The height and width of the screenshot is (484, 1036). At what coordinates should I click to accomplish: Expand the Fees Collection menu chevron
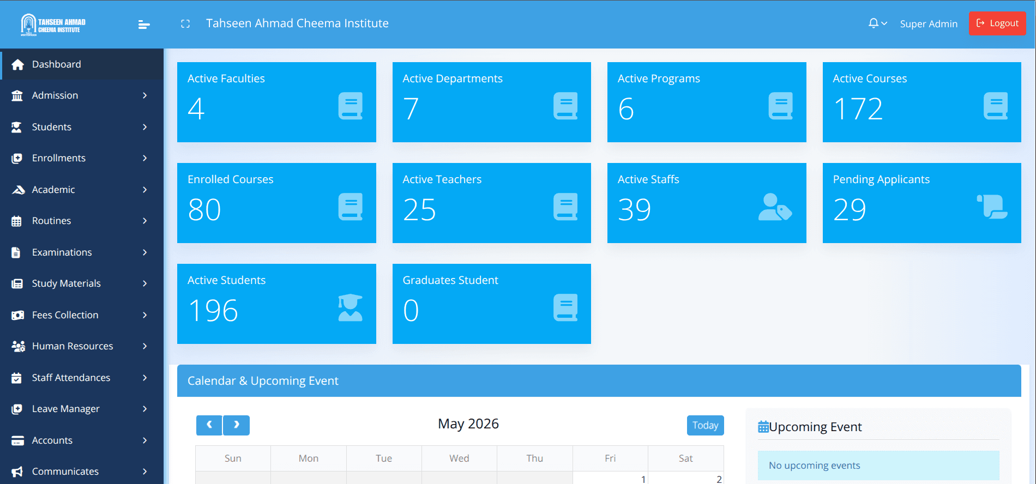144,315
